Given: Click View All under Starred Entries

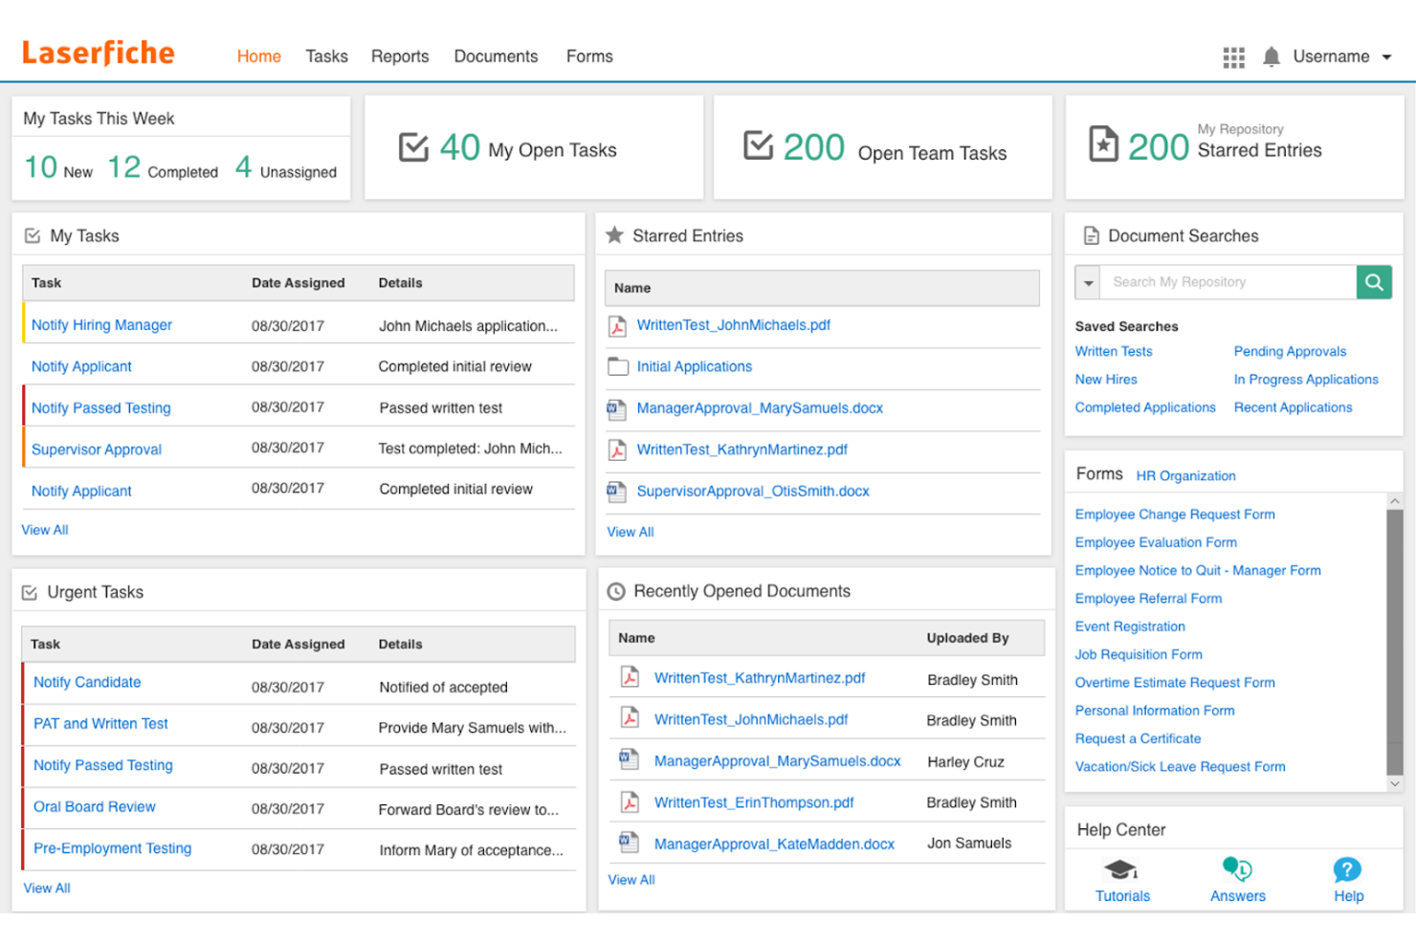Looking at the screenshot, I should pos(631,532).
